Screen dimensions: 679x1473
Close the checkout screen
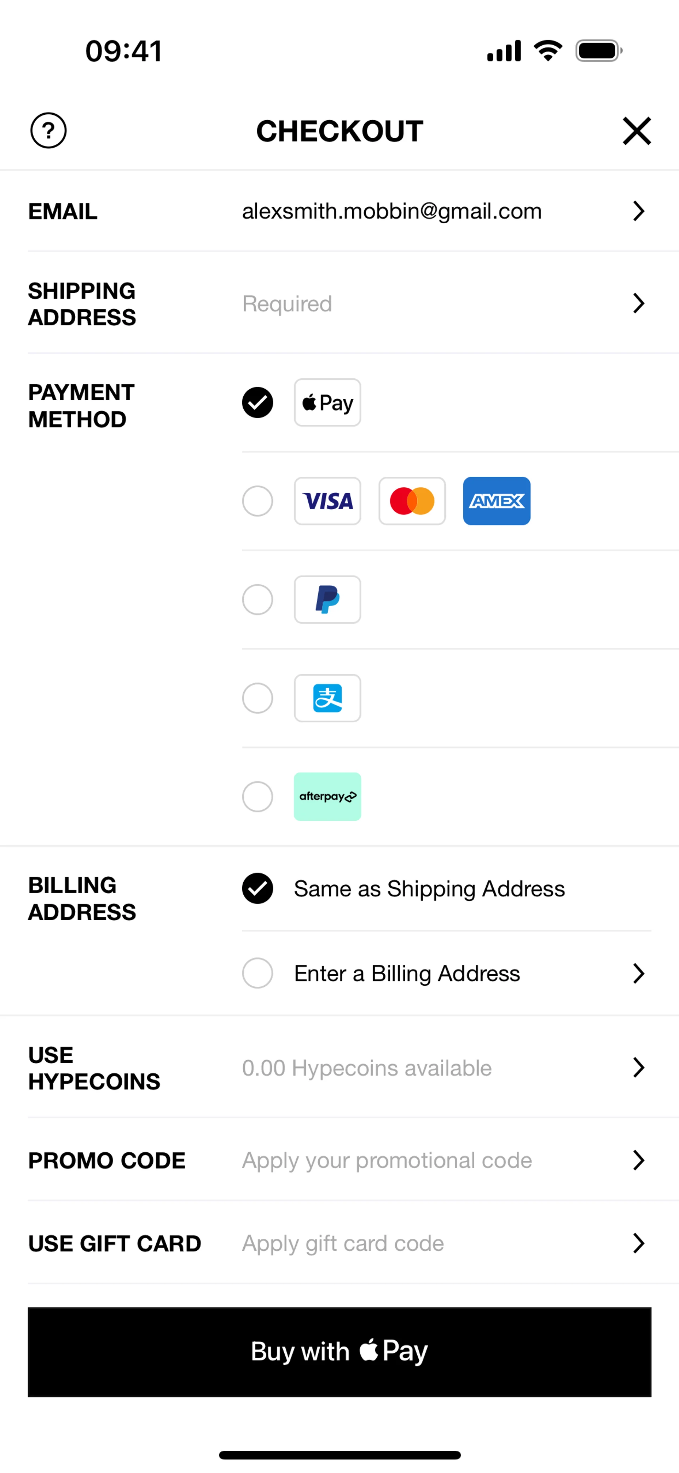click(637, 131)
